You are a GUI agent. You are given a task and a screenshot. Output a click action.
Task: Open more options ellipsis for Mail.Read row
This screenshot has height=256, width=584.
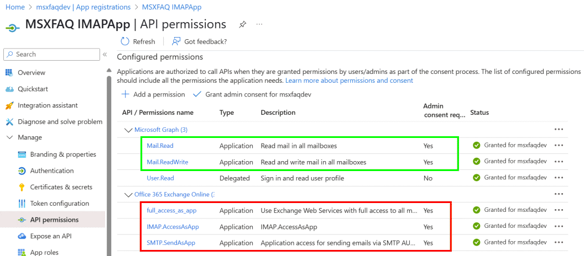(x=559, y=146)
